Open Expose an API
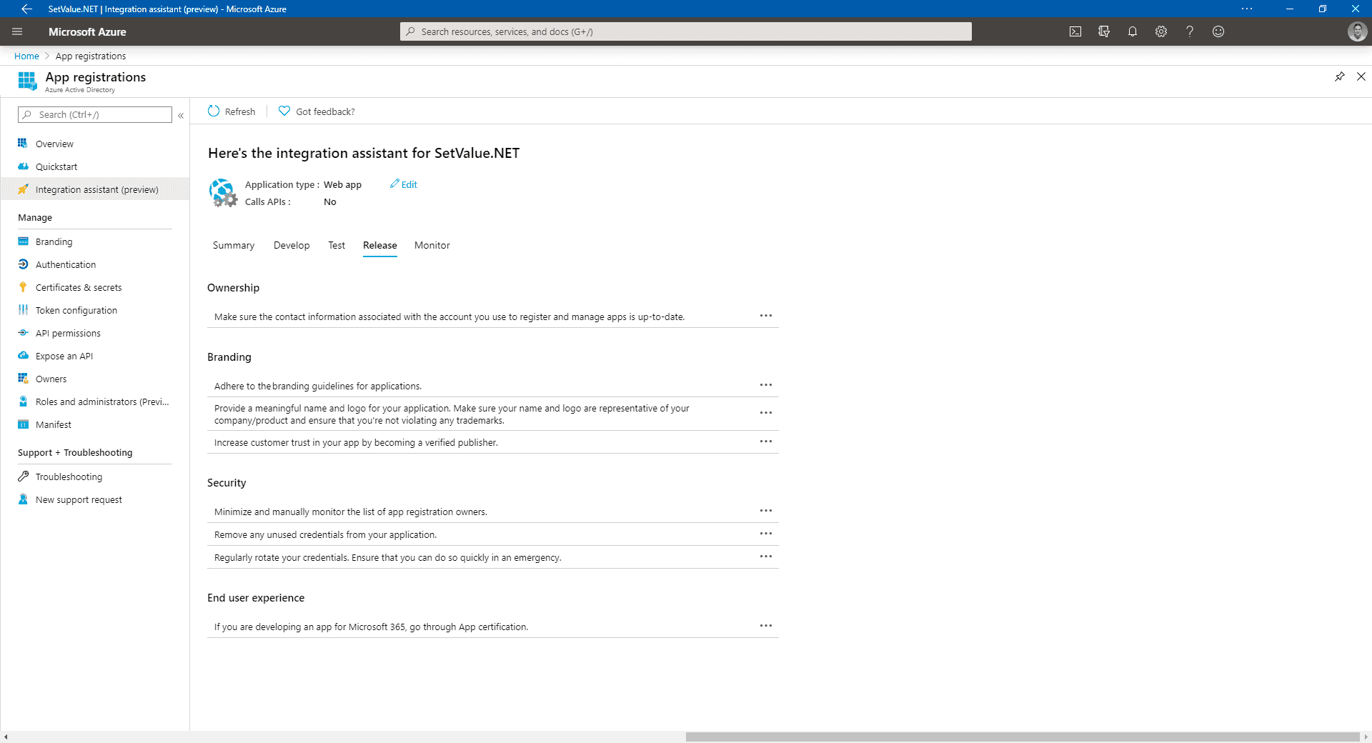The height and width of the screenshot is (743, 1372). (64, 356)
